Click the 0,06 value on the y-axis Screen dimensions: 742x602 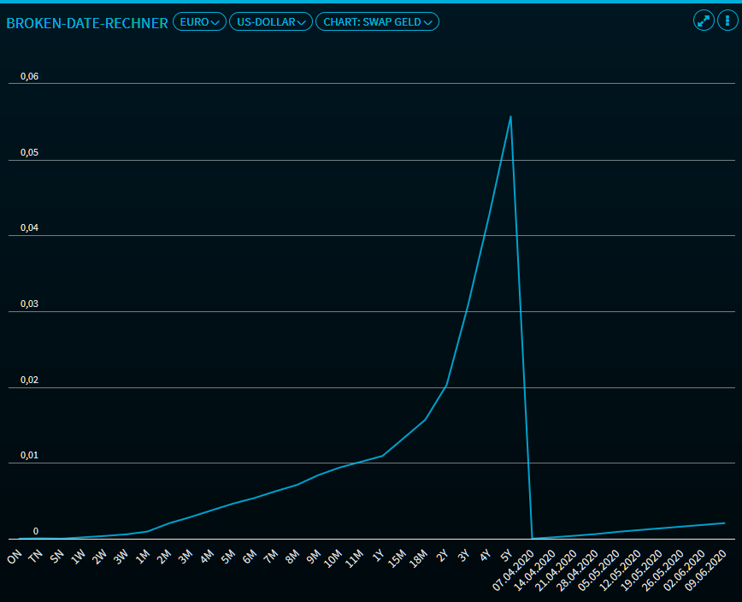(x=30, y=77)
